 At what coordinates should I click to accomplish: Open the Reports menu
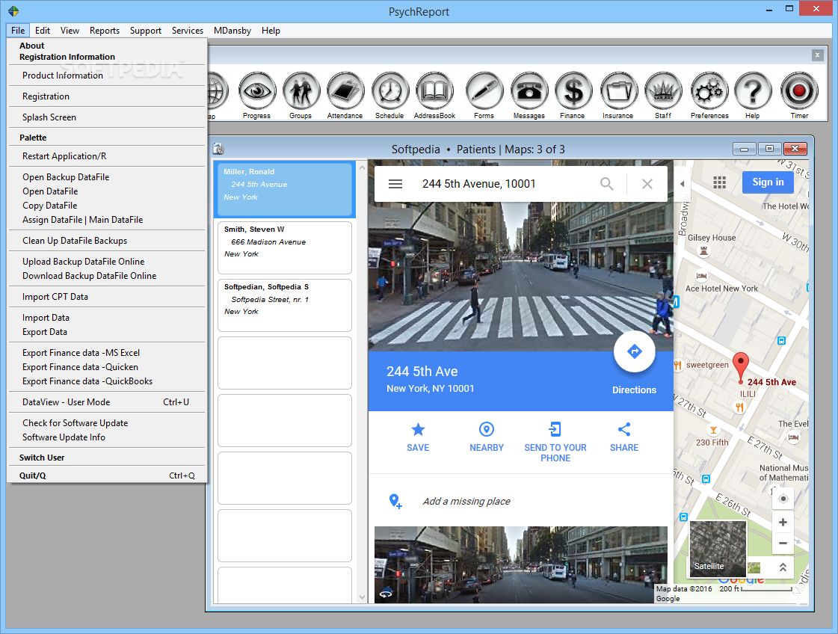pyautogui.click(x=105, y=31)
